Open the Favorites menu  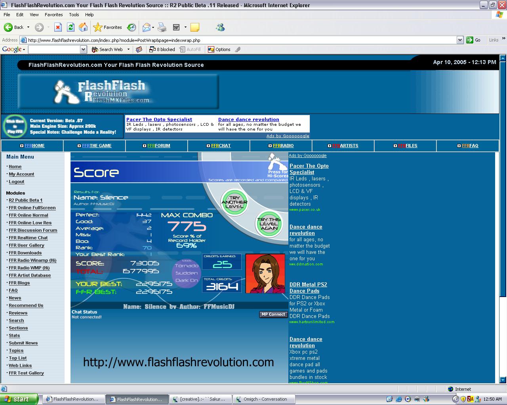53,15
